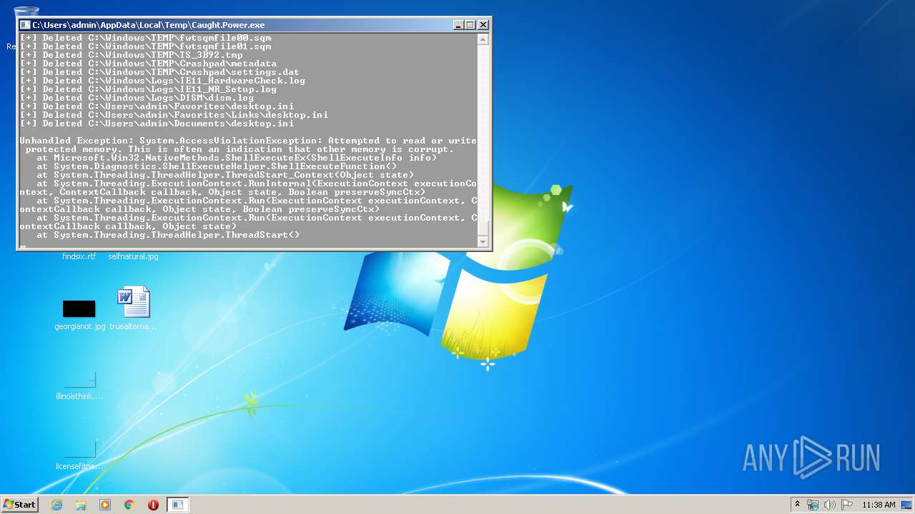Launch Google Chrome from the taskbar
915x514 pixels.
click(129, 505)
